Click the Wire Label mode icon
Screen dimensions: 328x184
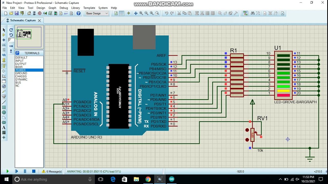click(x=4, y=45)
